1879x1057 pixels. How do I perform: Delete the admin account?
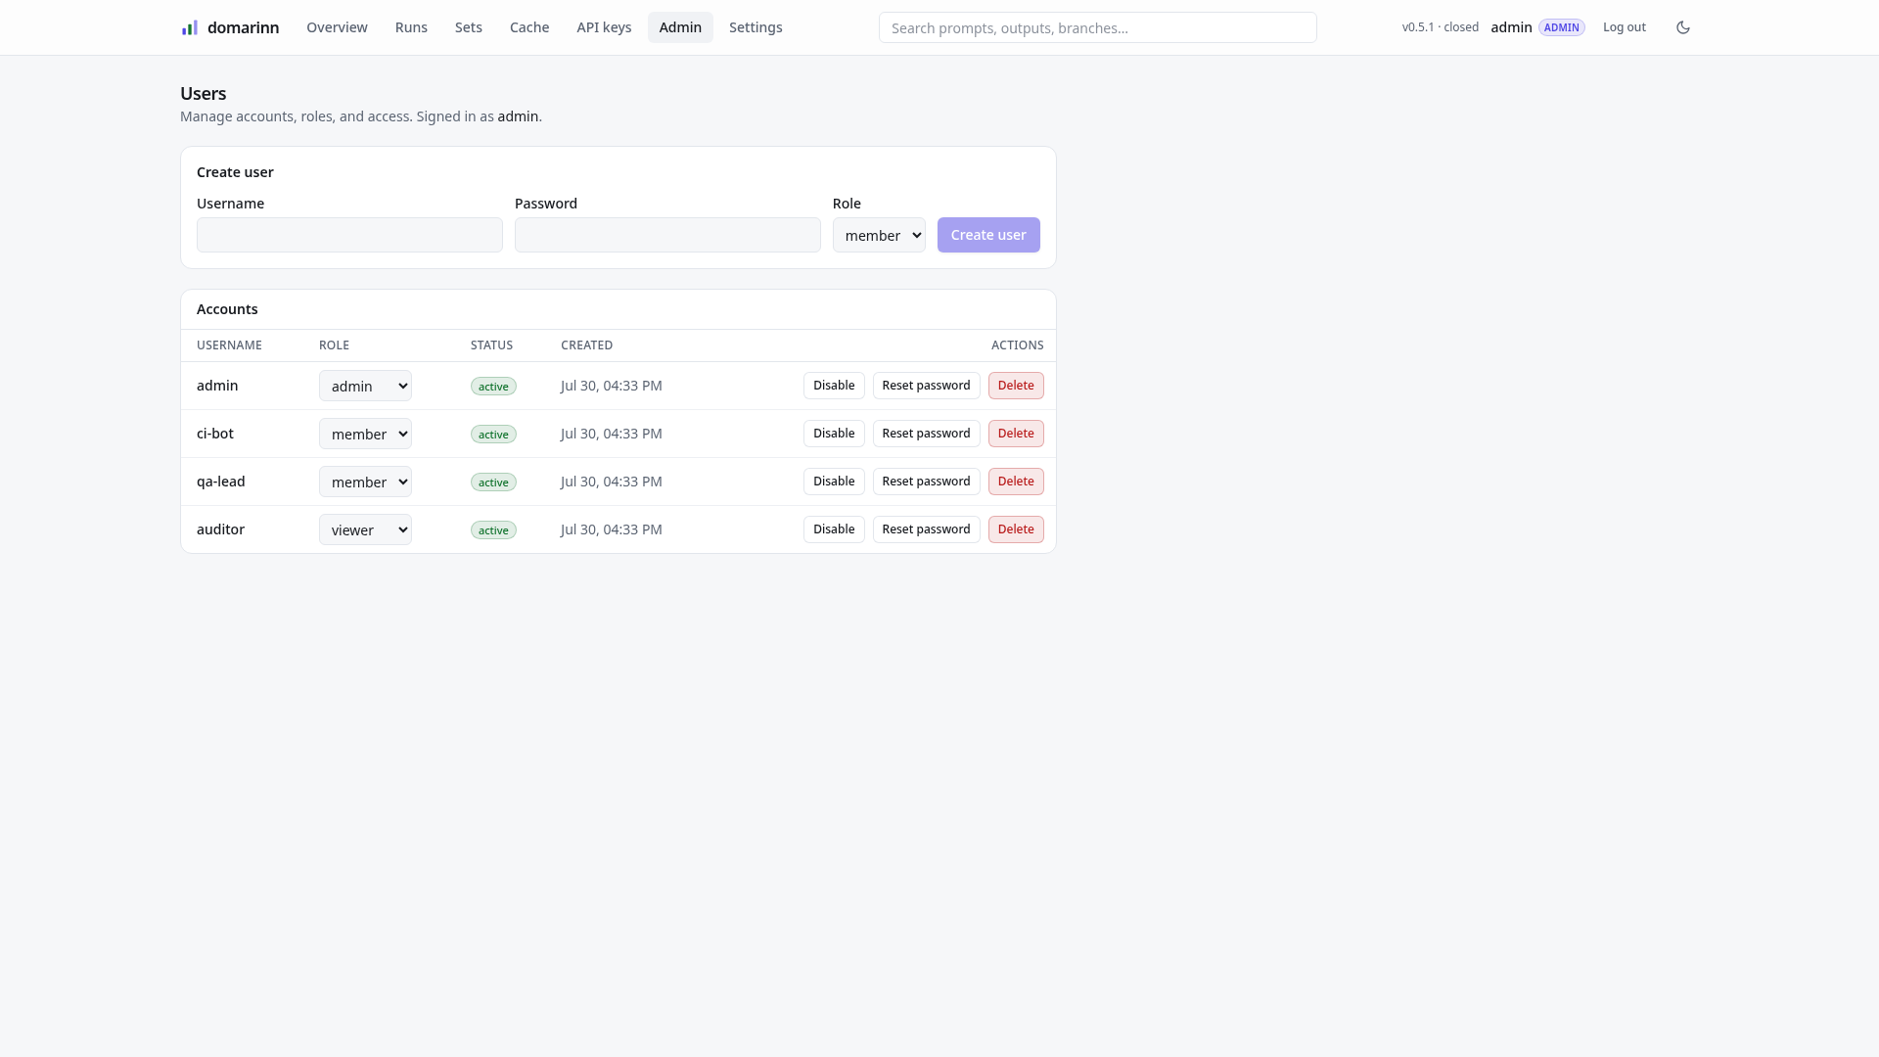click(x=1016, y=386)
